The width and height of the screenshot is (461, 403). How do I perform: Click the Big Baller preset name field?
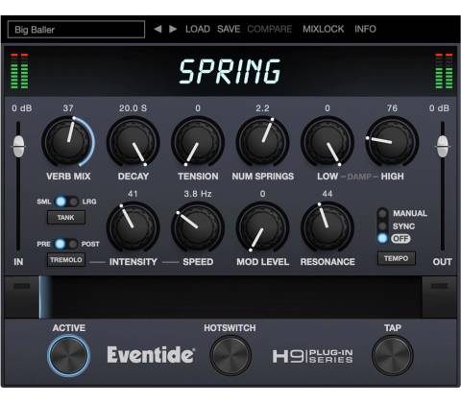[x=76, y=30]
